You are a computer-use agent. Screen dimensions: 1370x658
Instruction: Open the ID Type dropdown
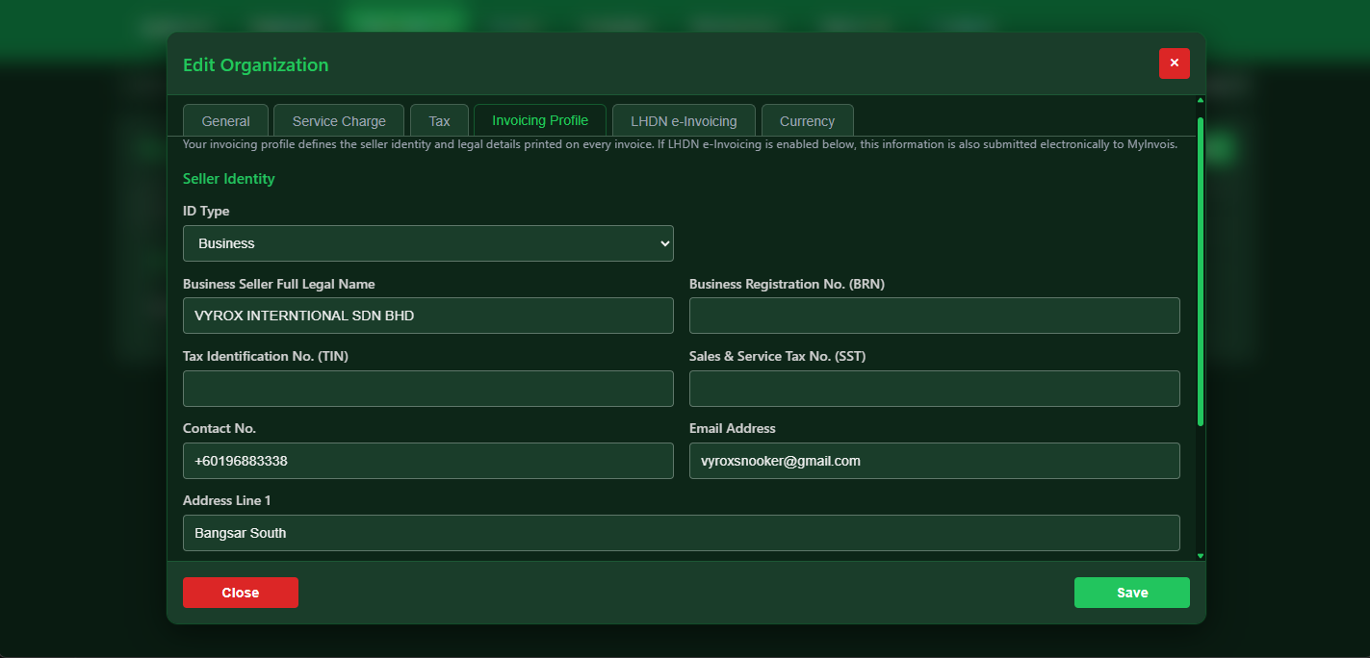[x=427, y=243]
